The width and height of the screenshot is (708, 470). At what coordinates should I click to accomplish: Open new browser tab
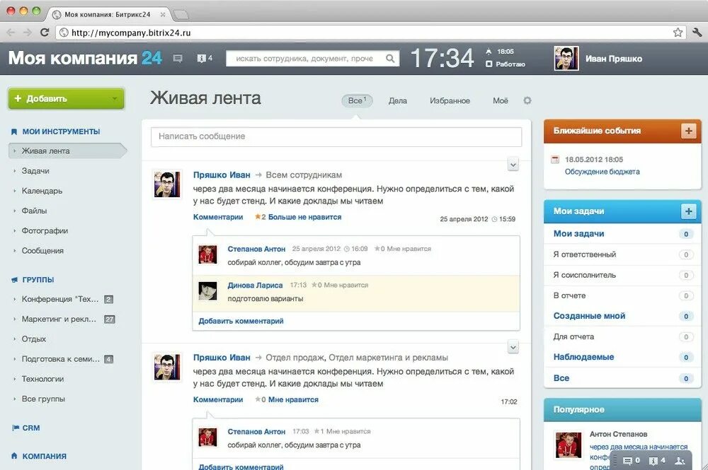point(181,15)
